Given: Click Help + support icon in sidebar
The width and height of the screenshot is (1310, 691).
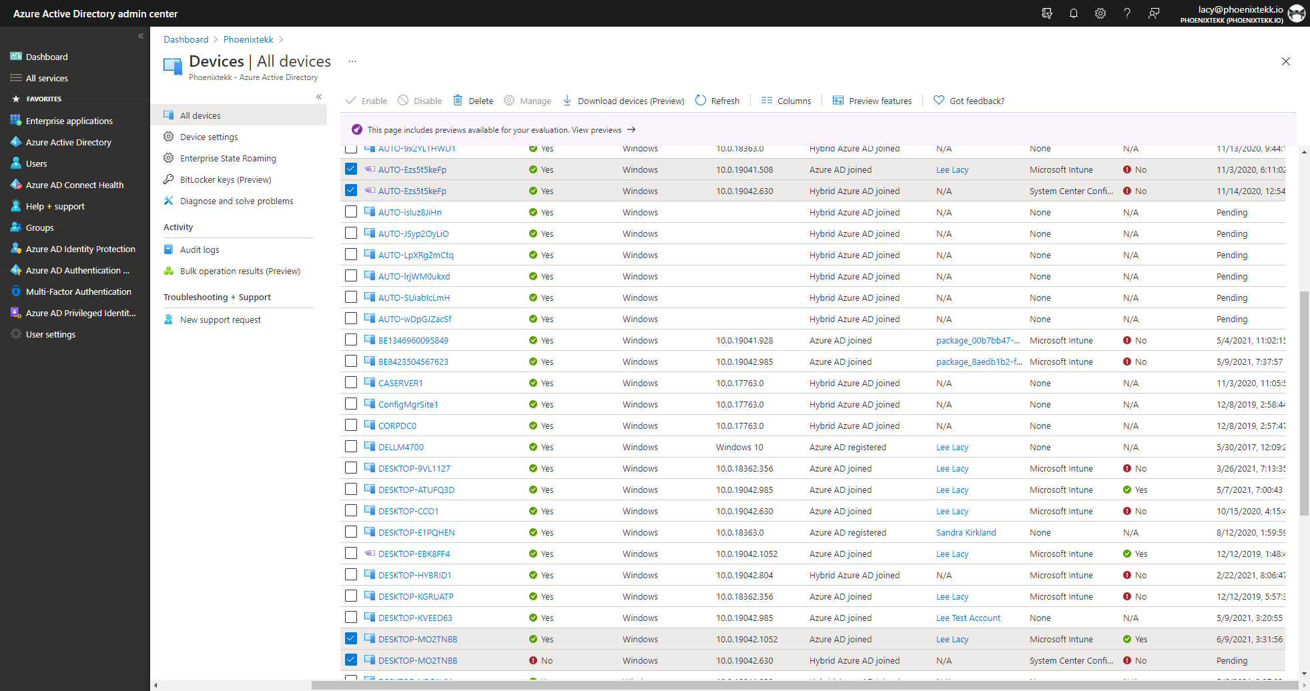Looking at the screenshot, I should pyautogui.click(x=16, y=206).
